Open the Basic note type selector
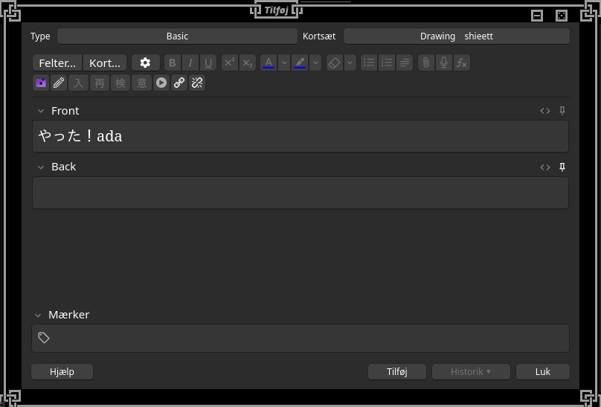 click(x=178, y=36)
